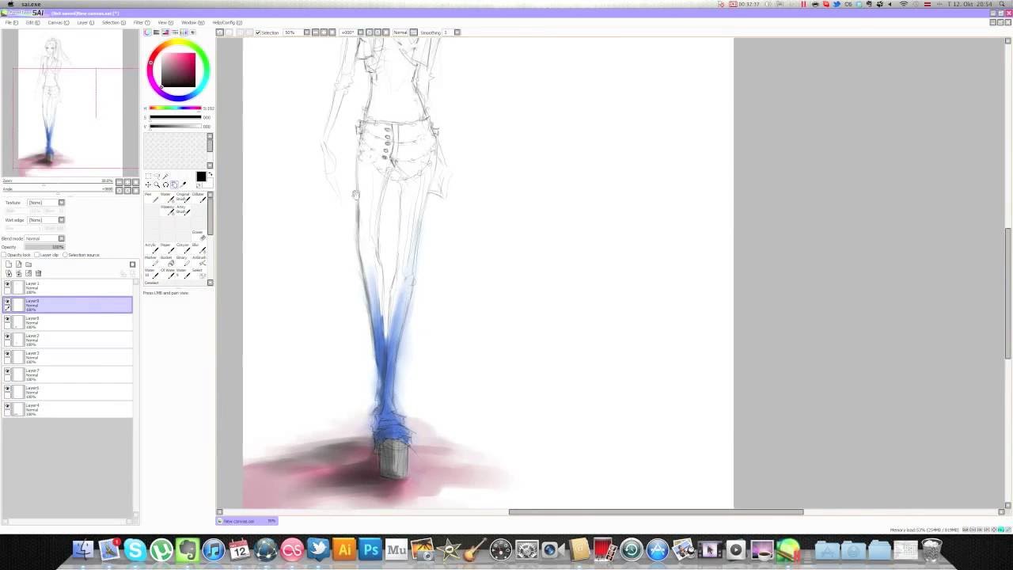Select the Pen brush tool
The width and height of the screenshot is (1013, 570).
[154, 199]
